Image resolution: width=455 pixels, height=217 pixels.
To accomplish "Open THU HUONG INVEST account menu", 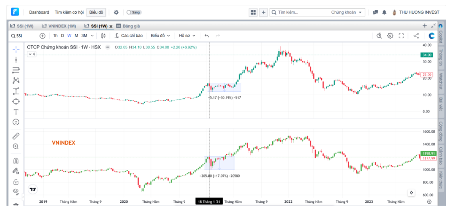I will coord(416,12).
